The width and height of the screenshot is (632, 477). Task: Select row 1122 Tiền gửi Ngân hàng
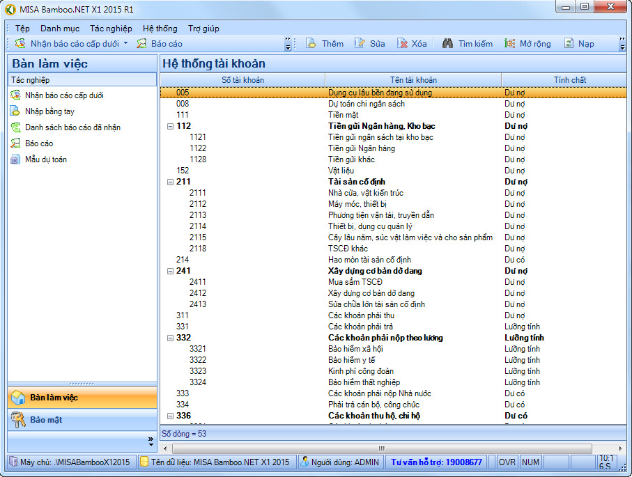point(394,148)
